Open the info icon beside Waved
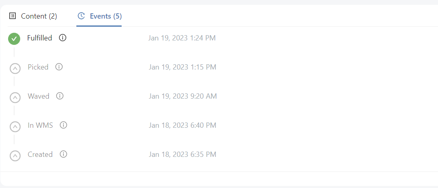Screen dimensions: 438x188 (60, 96)
